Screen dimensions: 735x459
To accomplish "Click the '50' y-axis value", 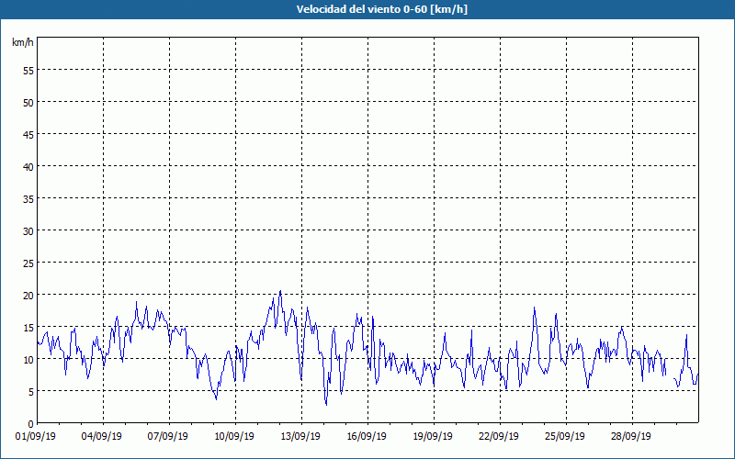I will (x=28, y=103).
